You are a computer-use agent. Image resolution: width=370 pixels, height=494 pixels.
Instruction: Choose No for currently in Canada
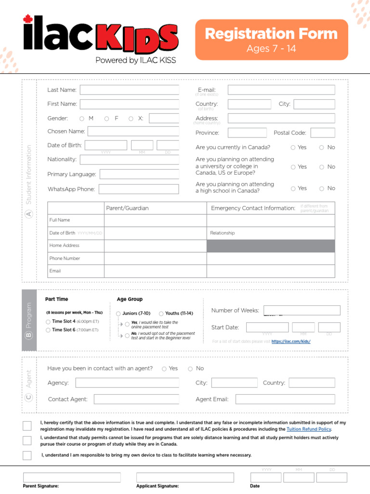coord(321,148)
